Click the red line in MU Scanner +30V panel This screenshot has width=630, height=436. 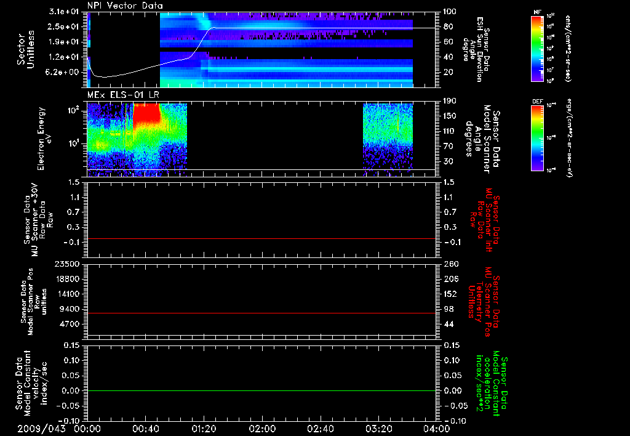(261, 238)
